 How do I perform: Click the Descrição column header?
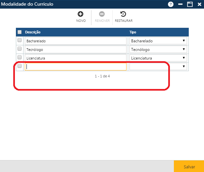coord(33,32)
